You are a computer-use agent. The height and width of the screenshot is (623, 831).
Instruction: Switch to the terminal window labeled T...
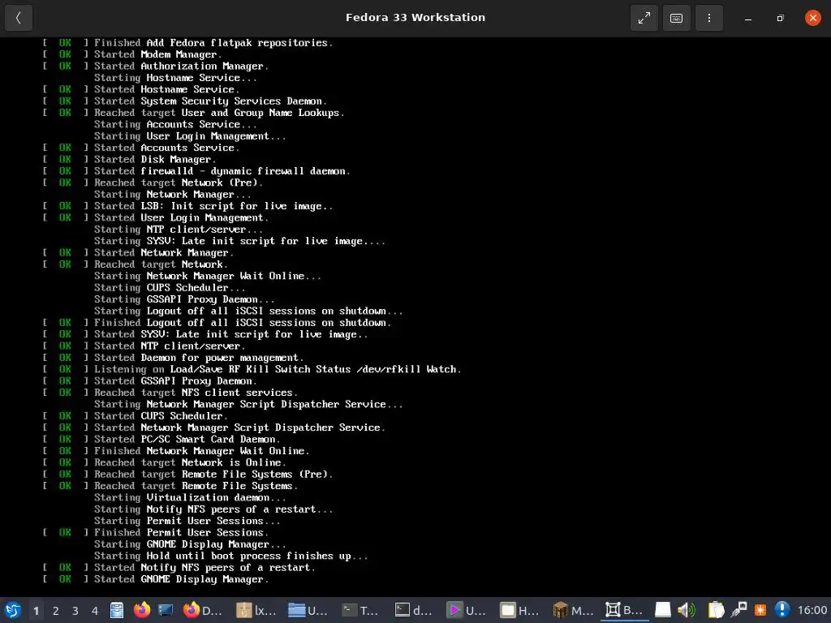[x=361, y=610]
